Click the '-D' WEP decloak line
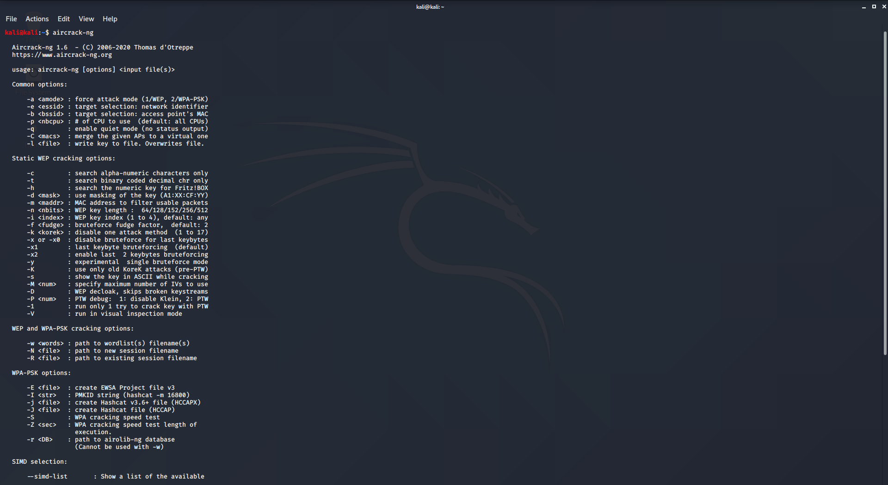 (x=117, y=292)
